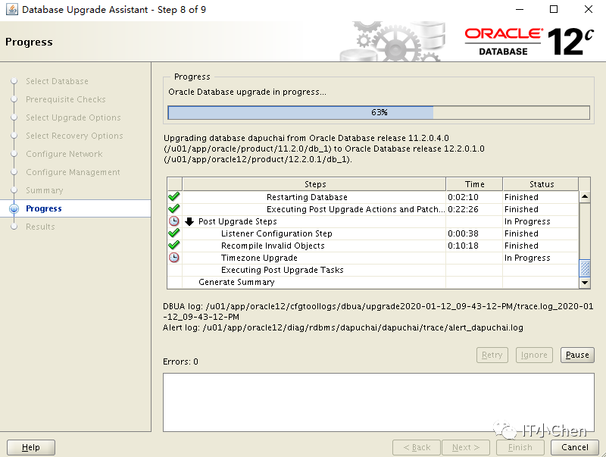
Task: Select the Configure Network step
Action: pyautogui.click(x=64, y=154)
